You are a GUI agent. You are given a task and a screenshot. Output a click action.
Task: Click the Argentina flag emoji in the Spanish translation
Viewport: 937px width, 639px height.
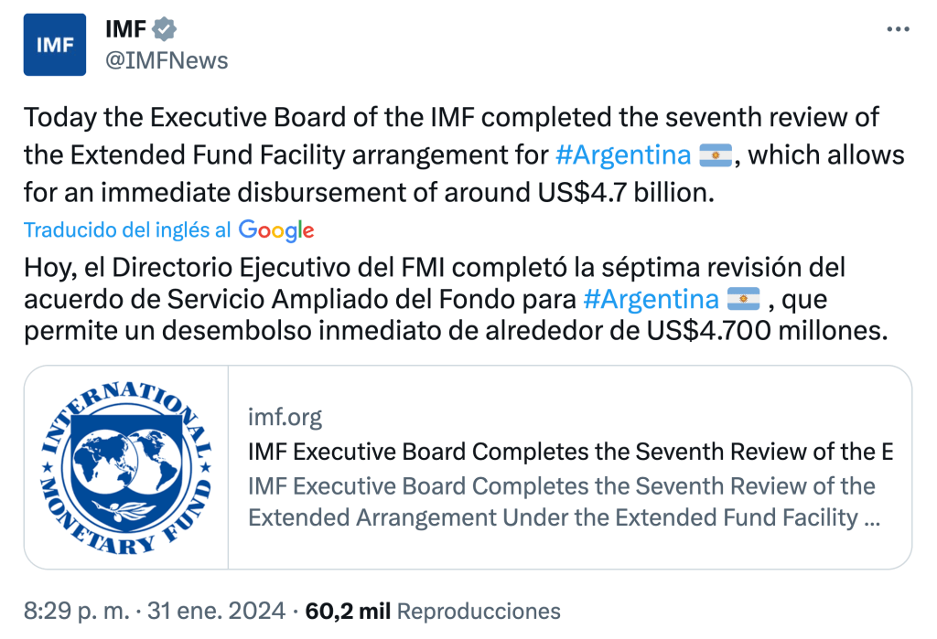(742, 299)
